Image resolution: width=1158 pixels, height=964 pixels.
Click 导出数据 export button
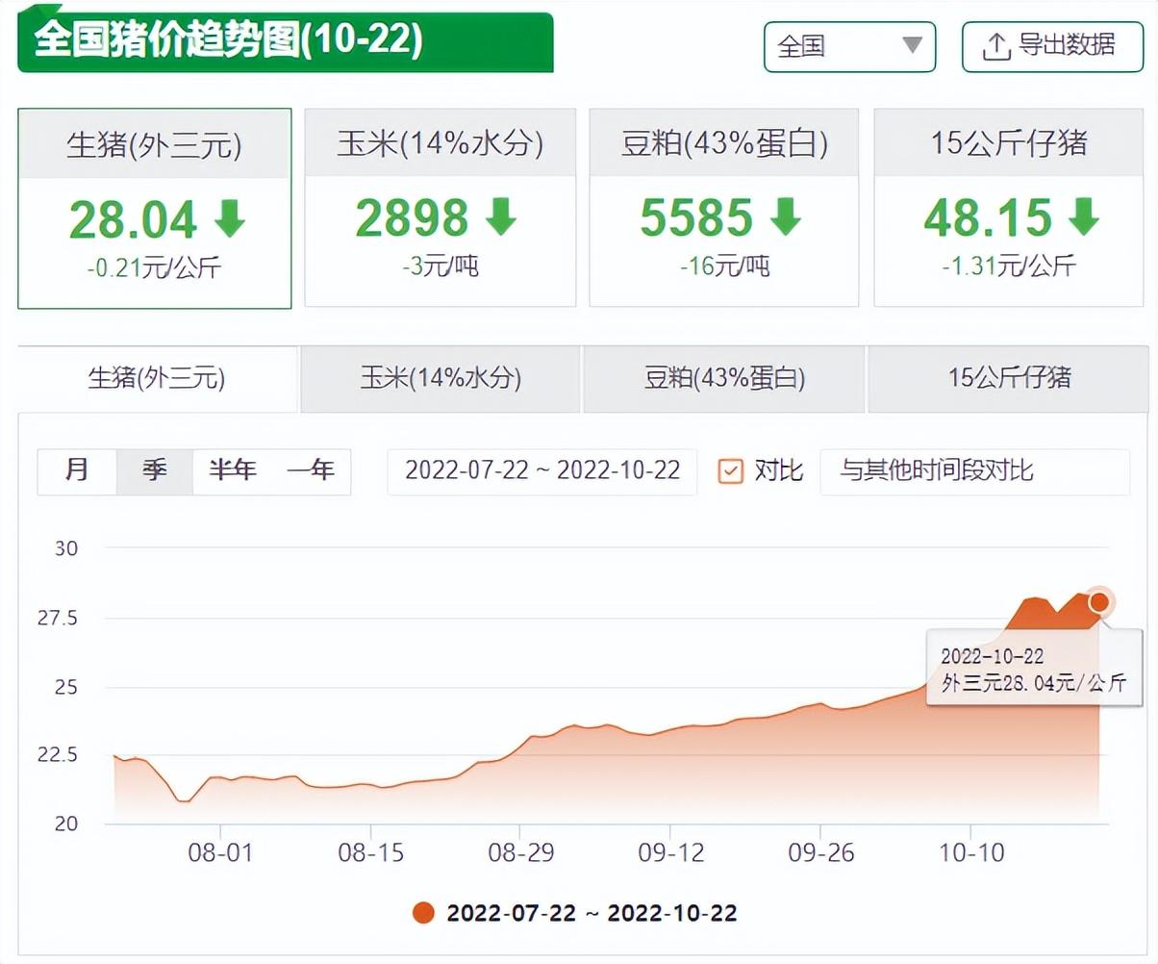(x=1054, y=46)
